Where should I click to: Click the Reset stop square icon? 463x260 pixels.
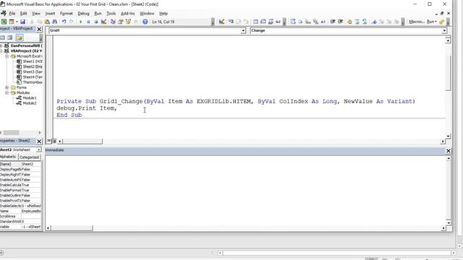95,22
